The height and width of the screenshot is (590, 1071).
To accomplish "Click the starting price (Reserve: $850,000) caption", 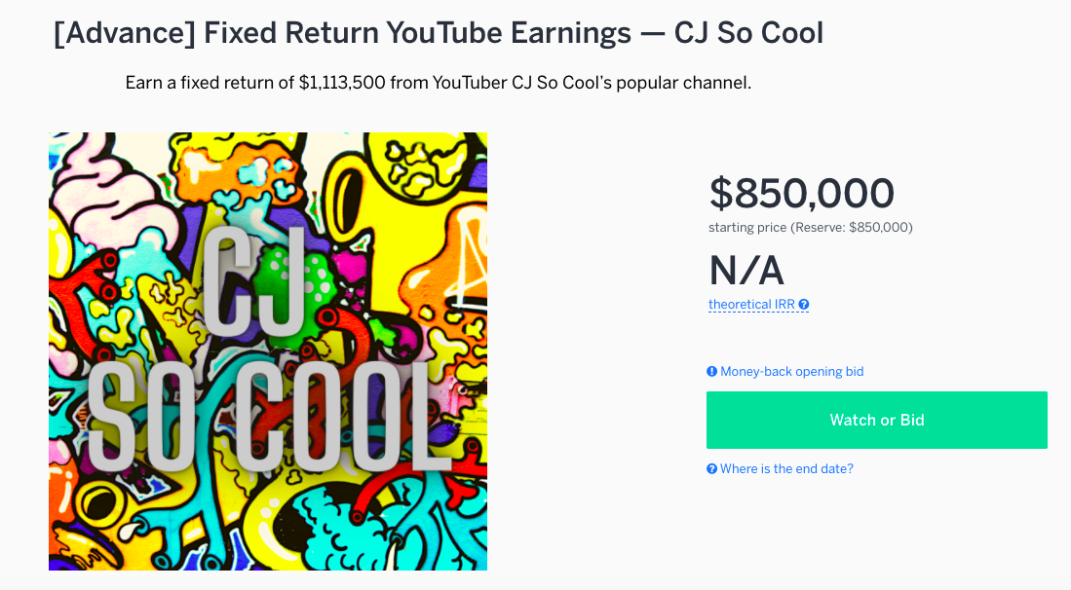I will tap(810, 228).
